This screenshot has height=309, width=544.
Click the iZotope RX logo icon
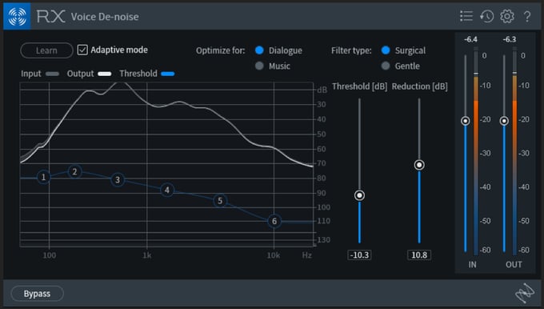[x=17, y=16]
